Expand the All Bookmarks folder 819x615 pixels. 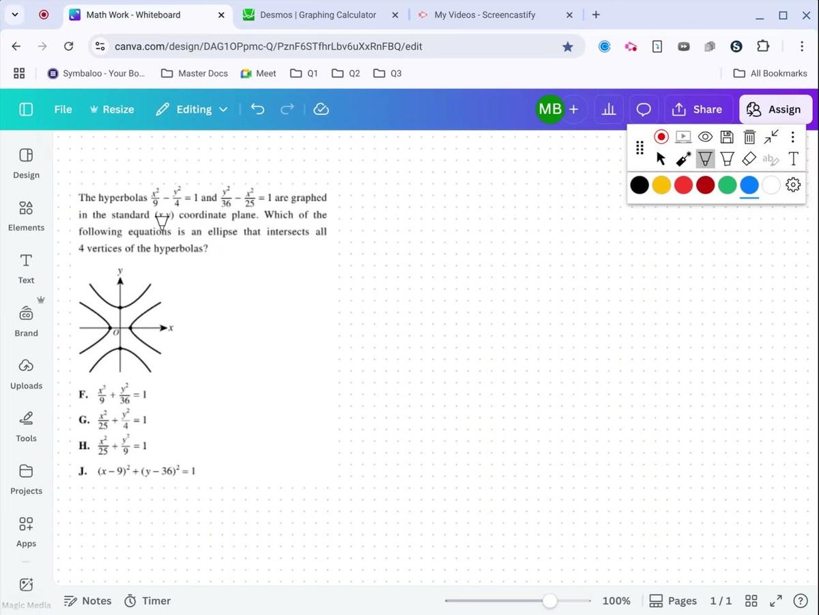[770, 73]
